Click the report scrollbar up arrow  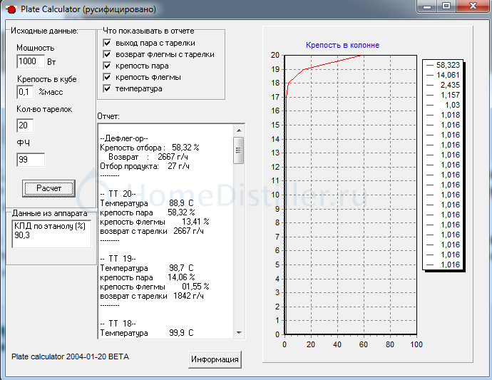(239, 129)
